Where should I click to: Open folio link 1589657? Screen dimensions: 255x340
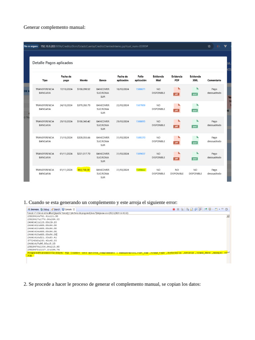pos(140,153)
